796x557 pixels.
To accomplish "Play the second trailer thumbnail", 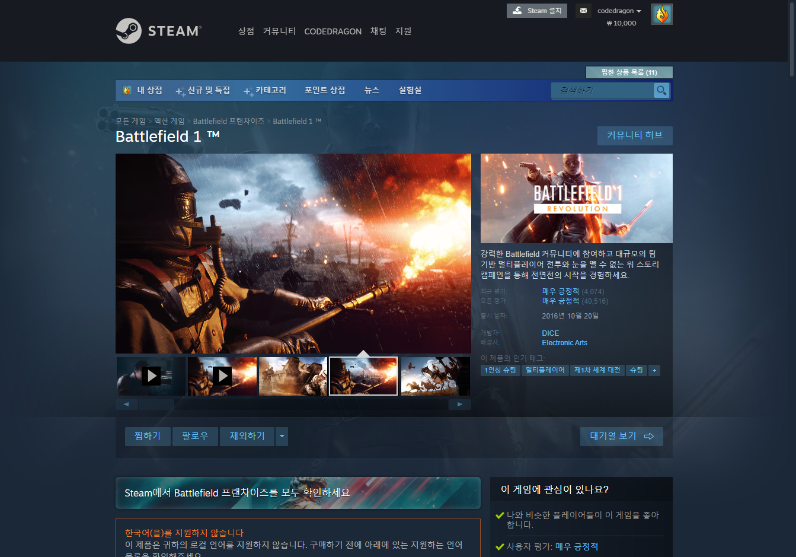I will tap(222, 376).
